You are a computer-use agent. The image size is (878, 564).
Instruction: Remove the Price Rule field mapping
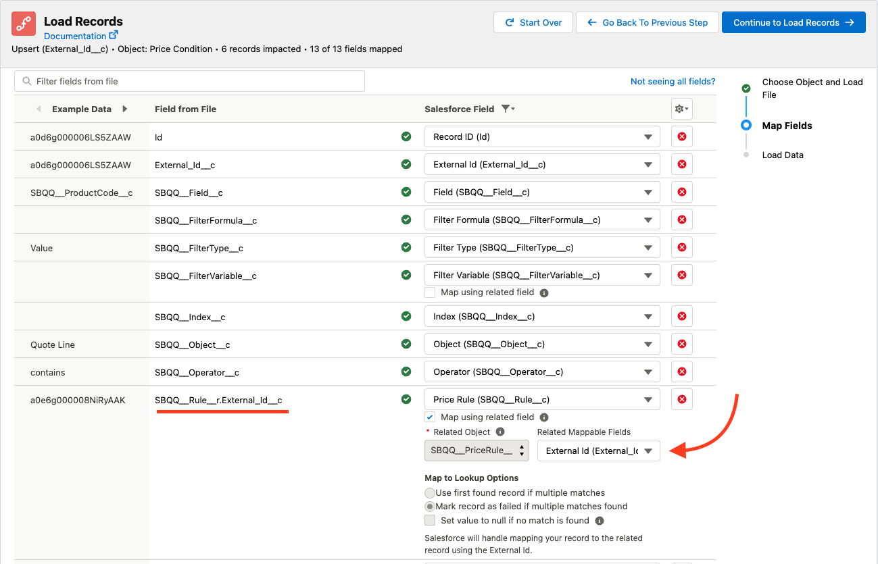click(681, 399)
